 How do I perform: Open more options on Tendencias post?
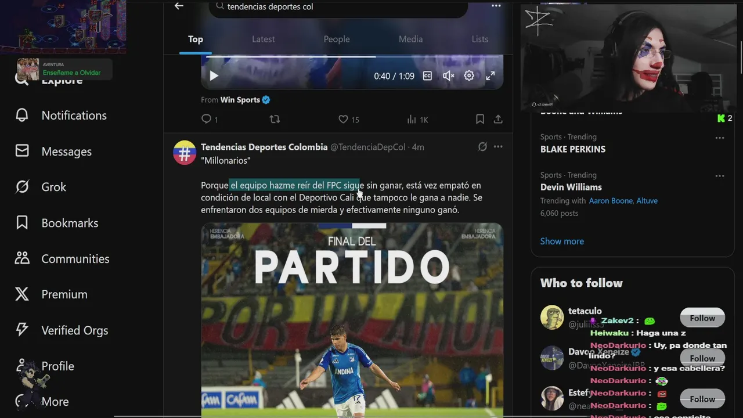498,147
